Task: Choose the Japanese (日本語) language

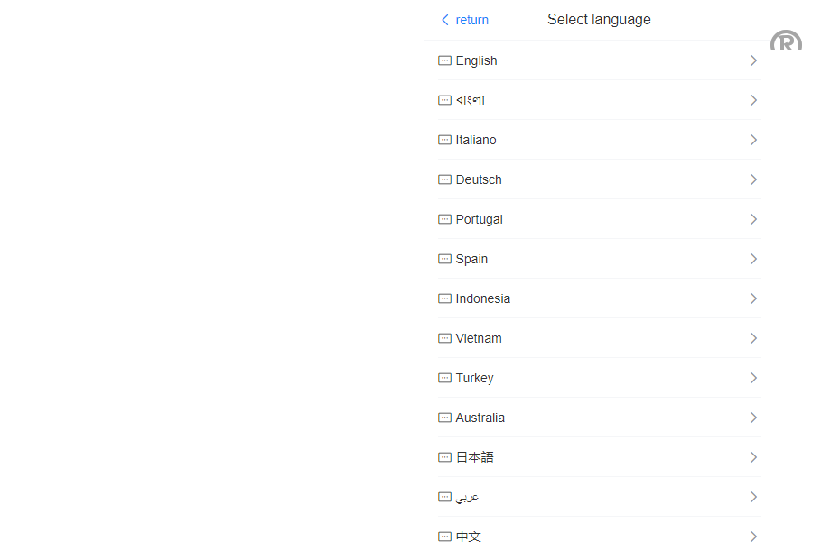Action: [474, 457]
